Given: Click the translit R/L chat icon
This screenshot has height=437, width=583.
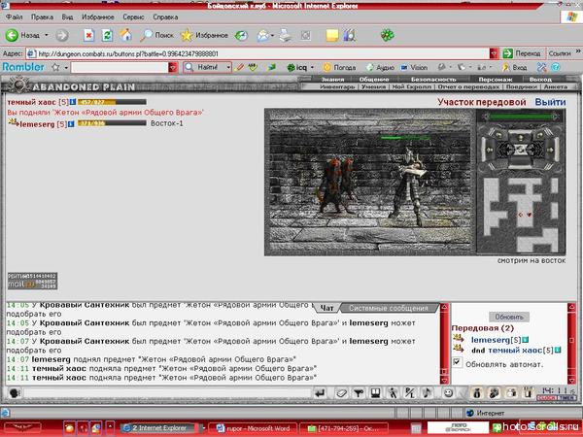Looking at the screenshot, I should (x=410, y=392).
